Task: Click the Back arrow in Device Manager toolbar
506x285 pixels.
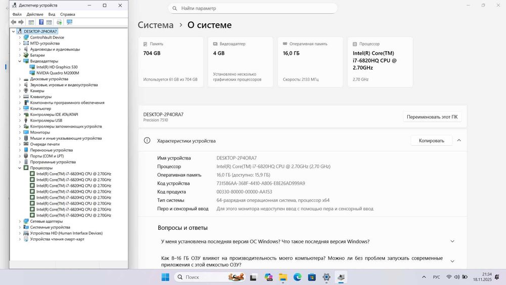Action: (13, 22)
